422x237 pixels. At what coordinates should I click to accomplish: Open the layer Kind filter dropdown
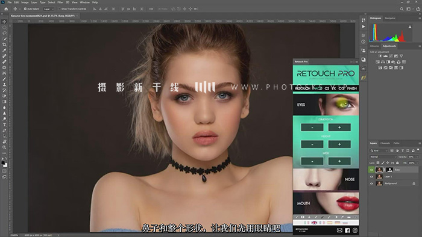(379, 150)
